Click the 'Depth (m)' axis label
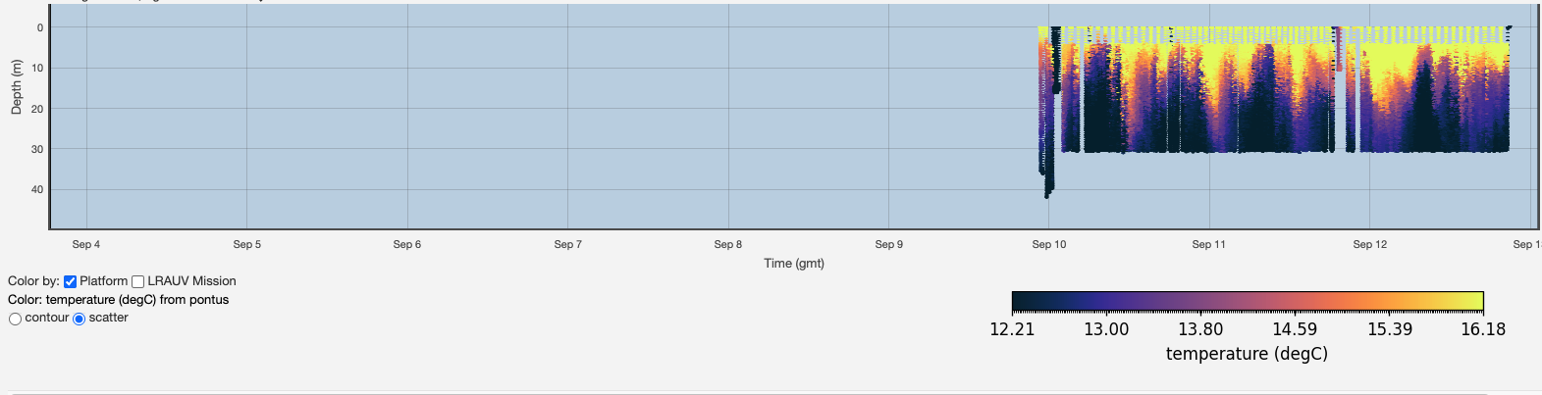 tap(16, 87)
